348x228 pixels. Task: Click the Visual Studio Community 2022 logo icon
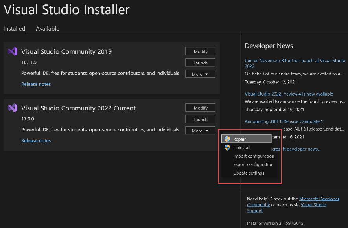tap(13, 108)
